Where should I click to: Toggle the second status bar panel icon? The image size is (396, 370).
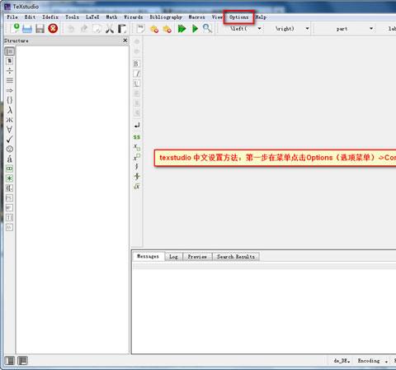pos(22,360)
